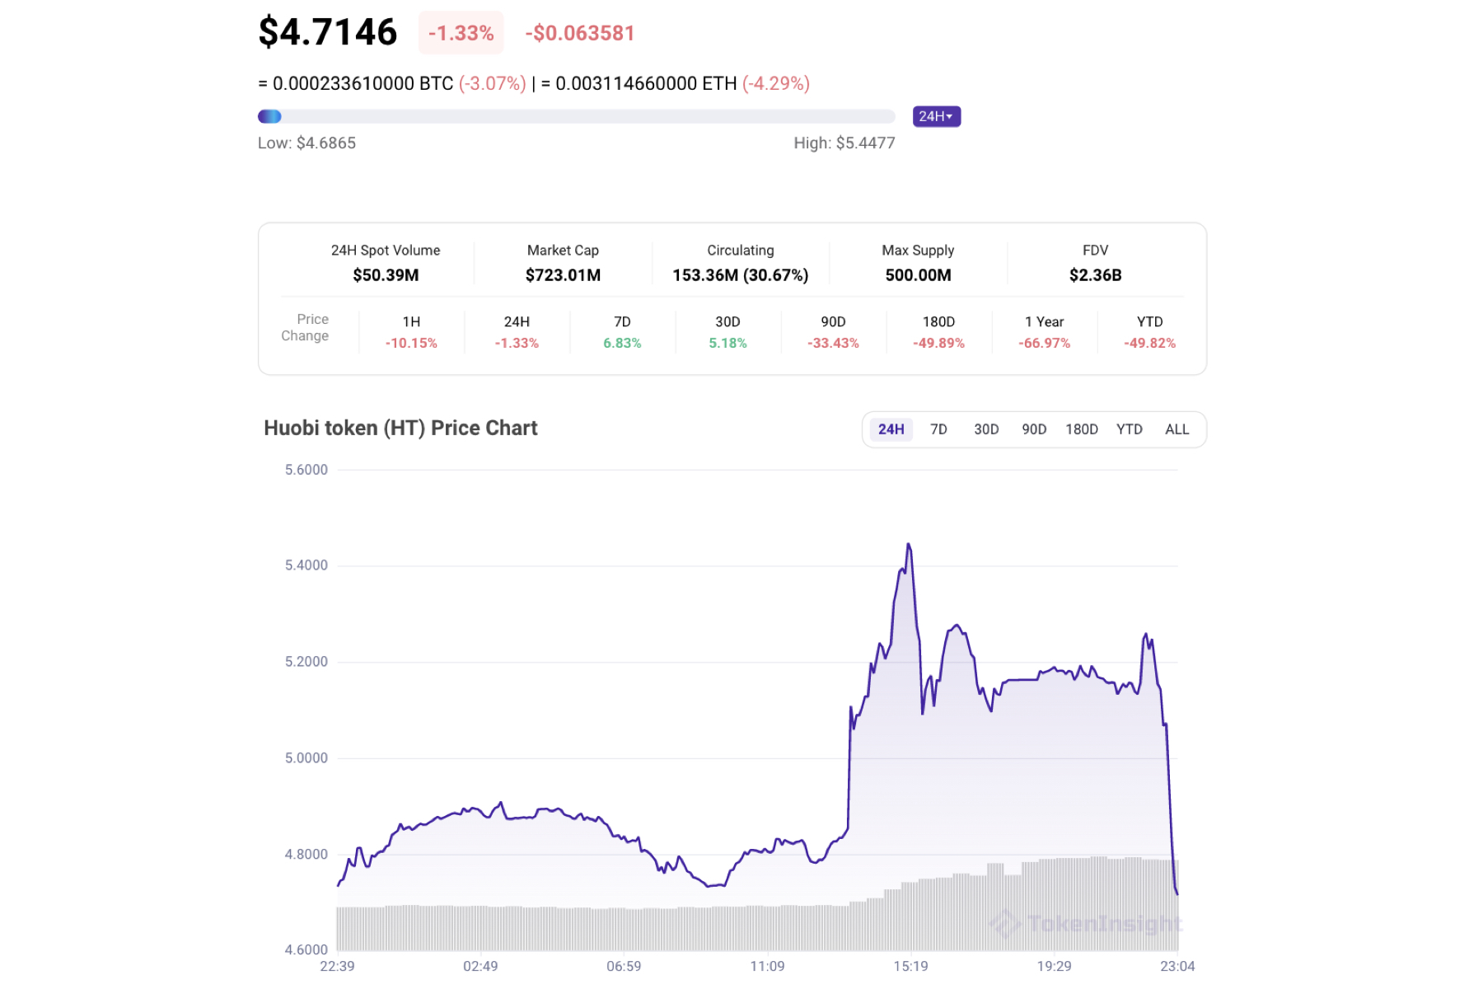Switch chart to 30D view

(985, 429)
